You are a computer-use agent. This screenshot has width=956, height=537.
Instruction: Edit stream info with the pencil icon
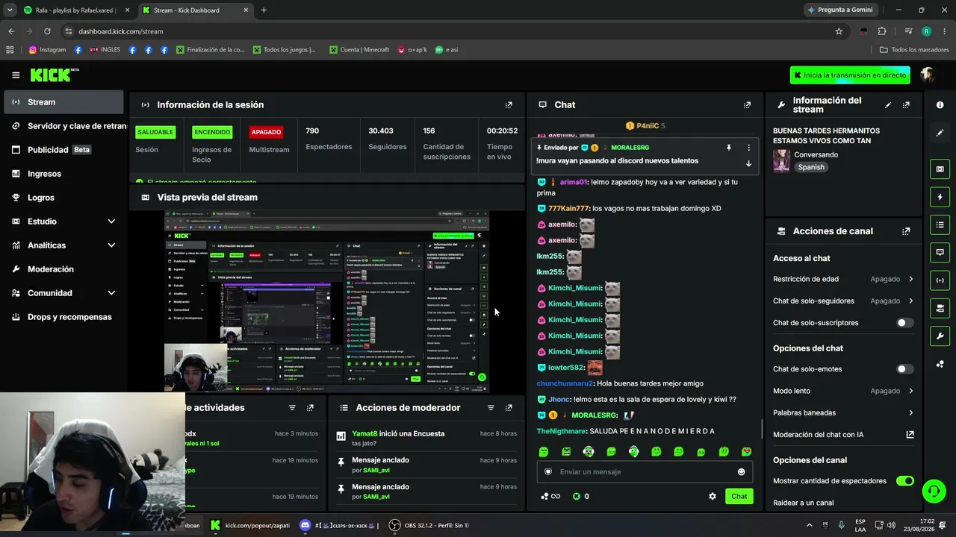click(888, 105)
